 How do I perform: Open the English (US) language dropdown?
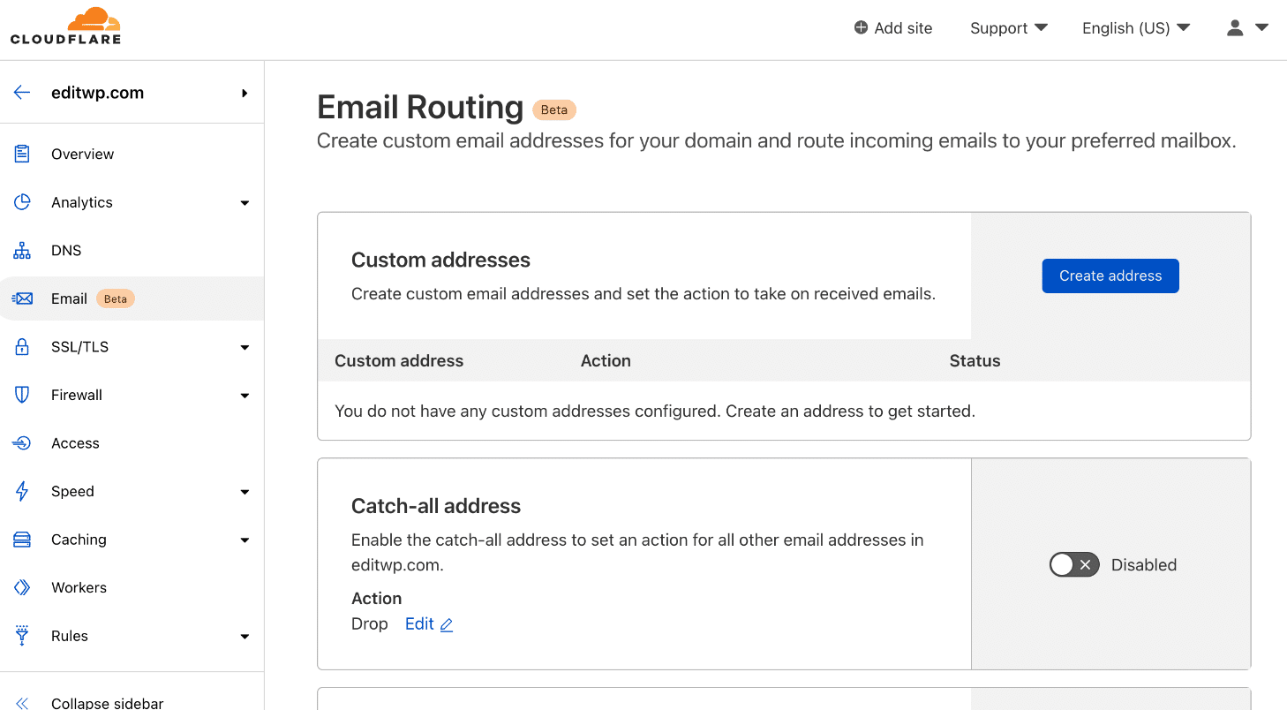click(x=1135, y=28)
